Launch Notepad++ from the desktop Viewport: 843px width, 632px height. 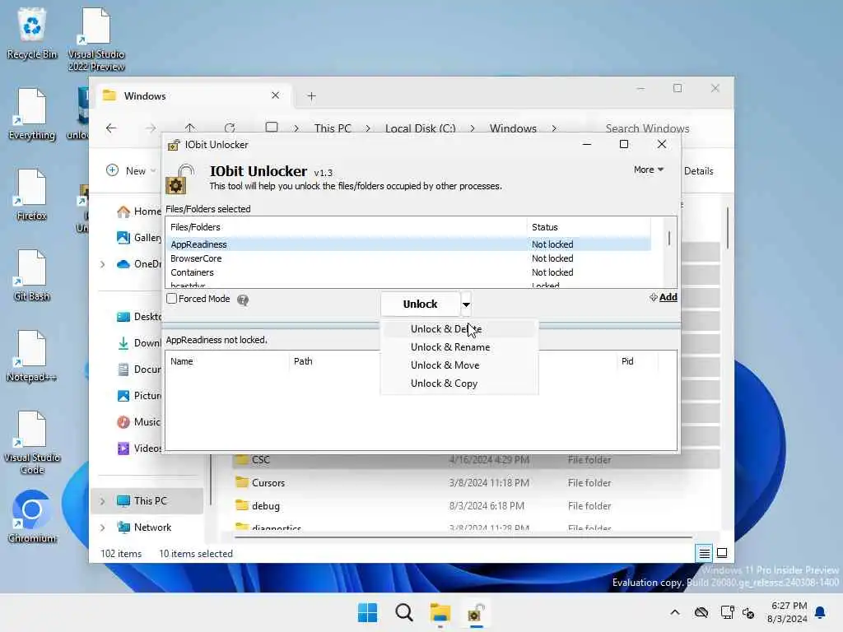tap(32, 355)
